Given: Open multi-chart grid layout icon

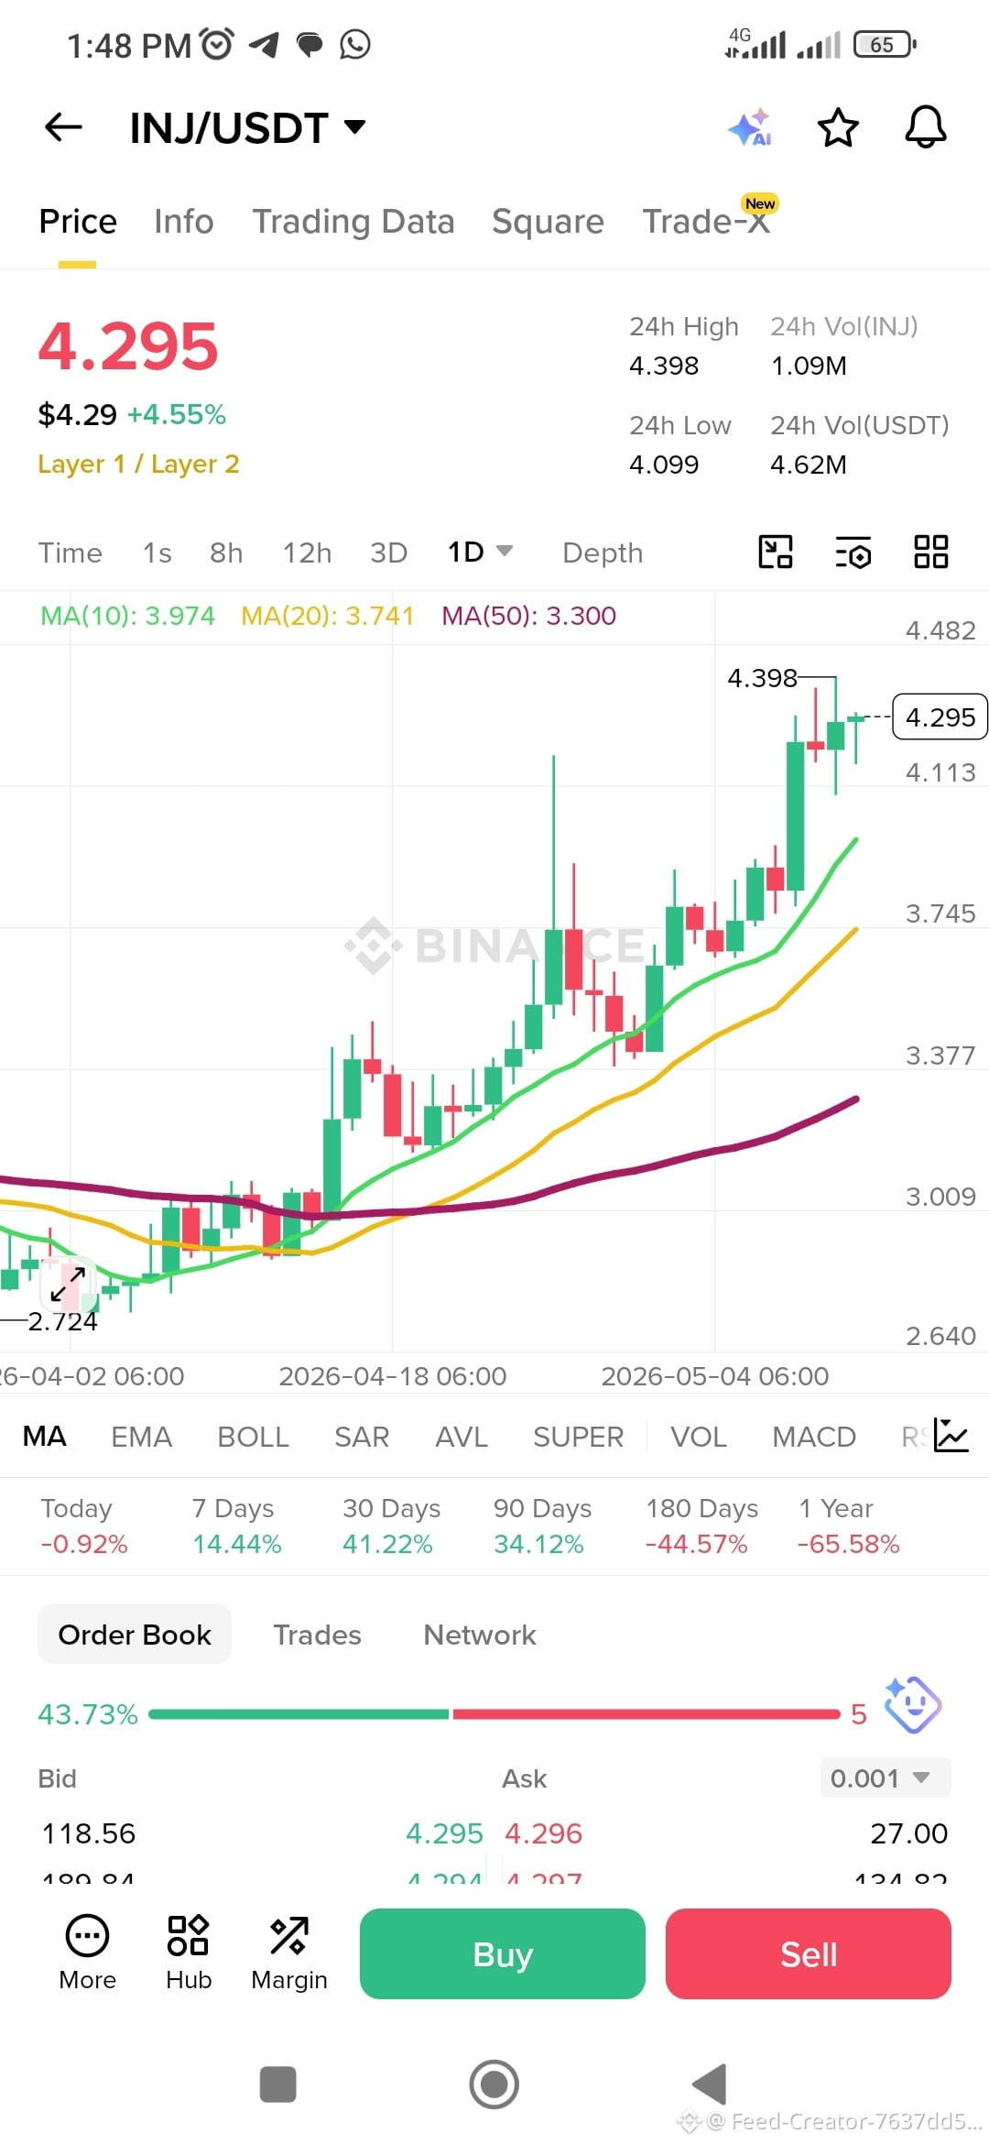Looking at the screenshot, I should pos(931,552).
